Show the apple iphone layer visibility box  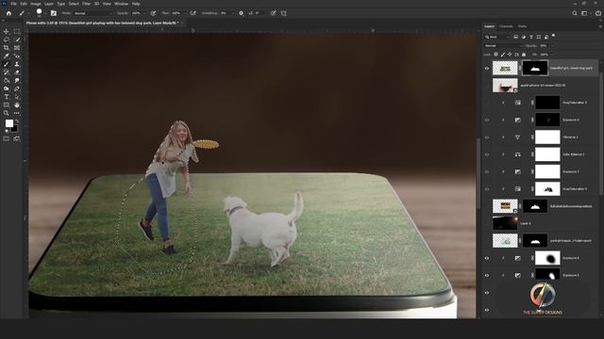click(487, 86)
